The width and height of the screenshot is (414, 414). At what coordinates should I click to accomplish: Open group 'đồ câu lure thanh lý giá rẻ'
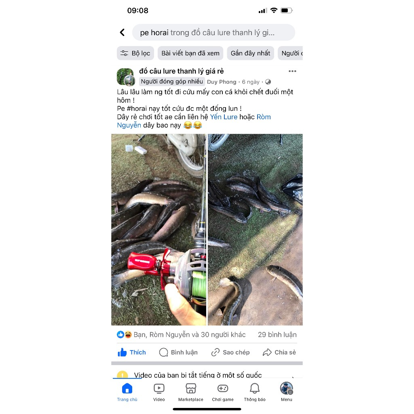(x=182, y=71)
